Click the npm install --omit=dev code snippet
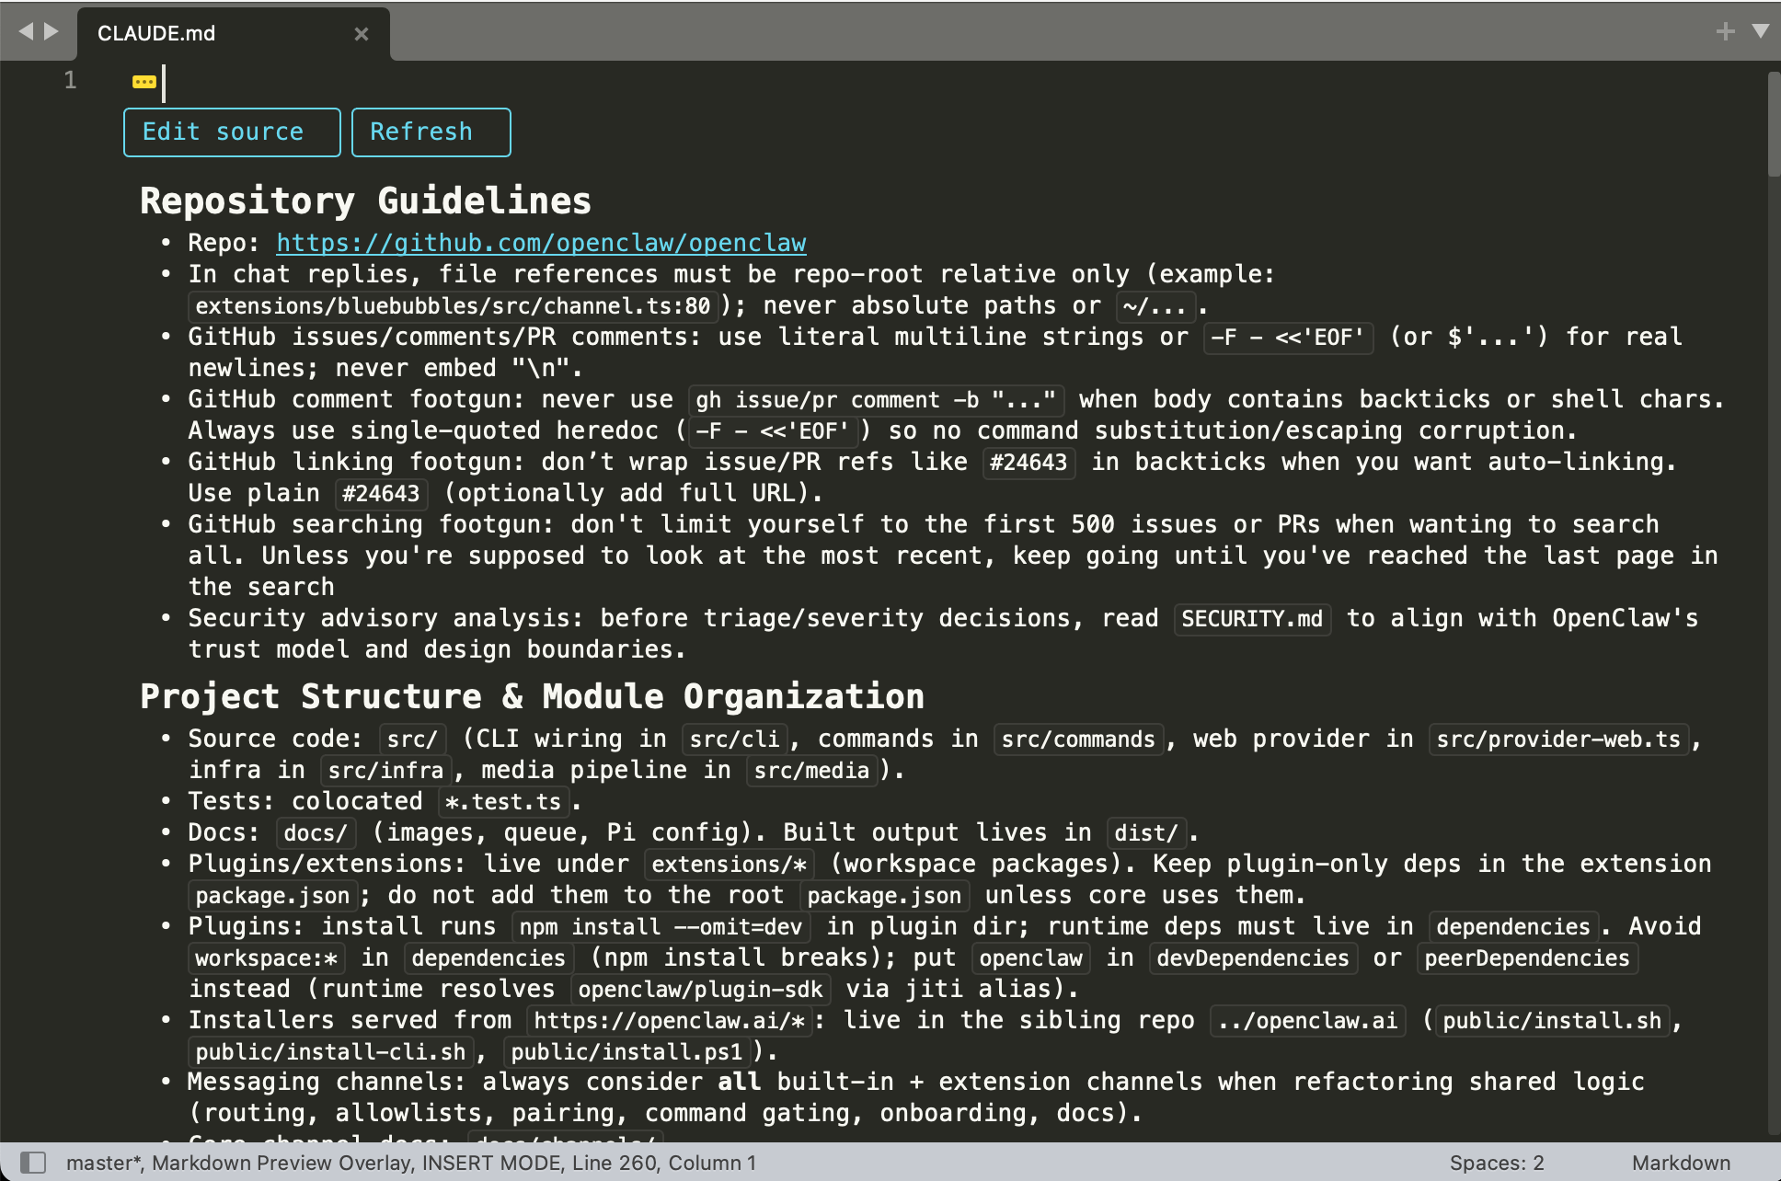 pos(661,927)
